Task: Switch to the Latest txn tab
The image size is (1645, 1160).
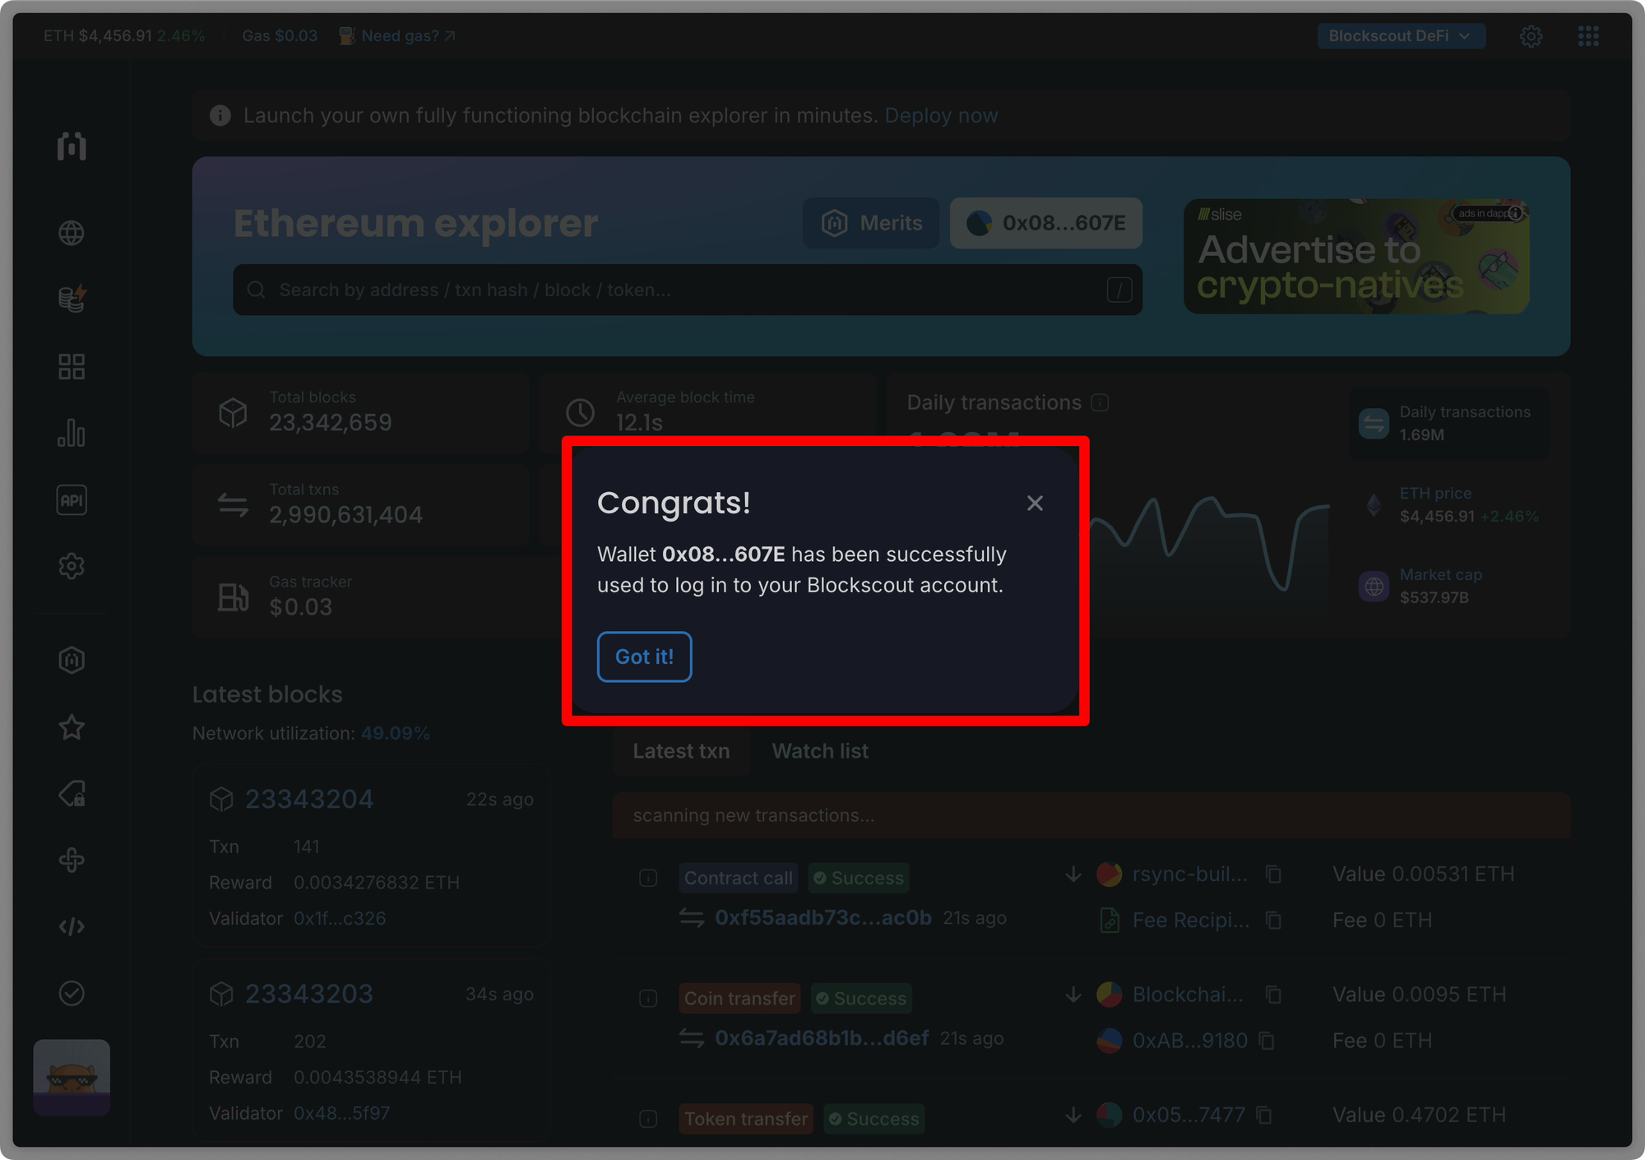Action: (681, 751)
